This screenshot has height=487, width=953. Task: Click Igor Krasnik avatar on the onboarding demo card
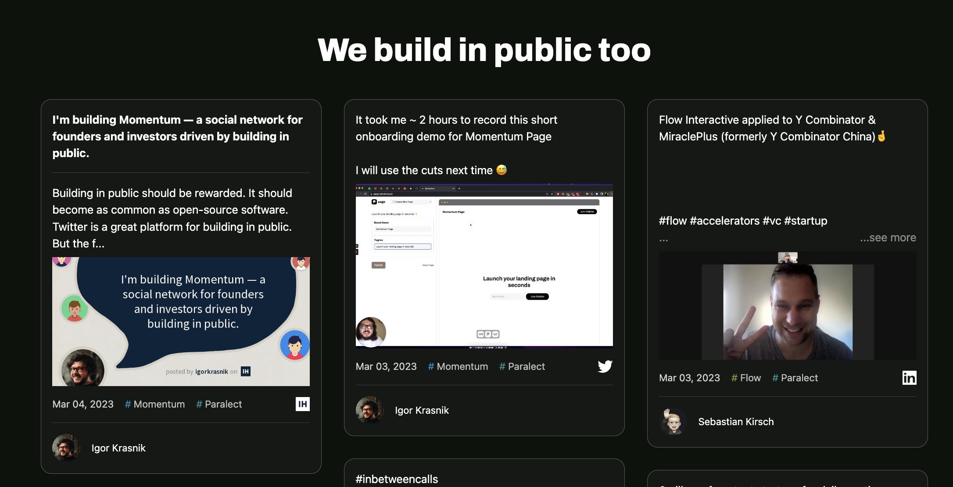coord(370,410)
